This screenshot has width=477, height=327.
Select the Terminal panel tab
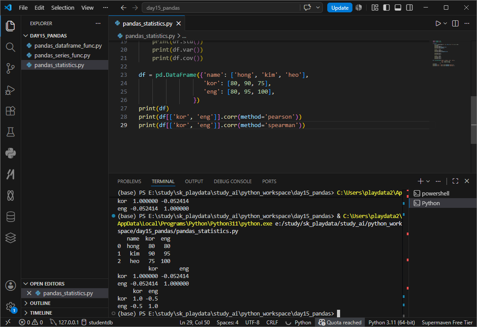coord(163,181)
